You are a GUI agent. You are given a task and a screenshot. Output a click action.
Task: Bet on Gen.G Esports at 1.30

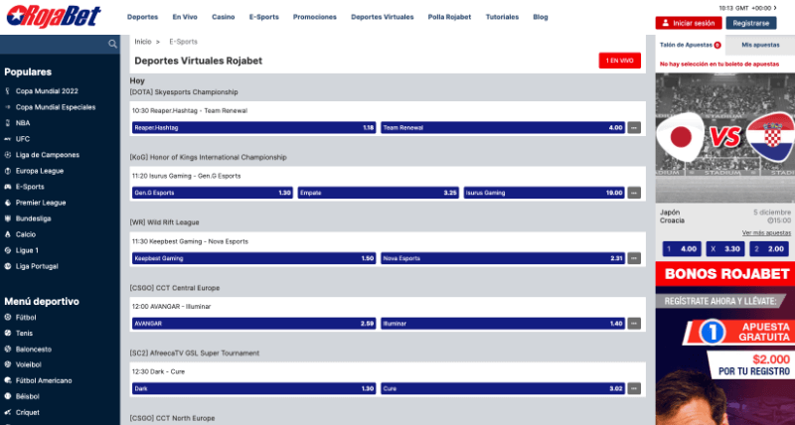click(213, 193)
